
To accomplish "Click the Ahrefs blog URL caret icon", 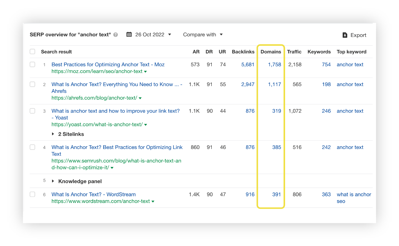I will tap(140, 98).
